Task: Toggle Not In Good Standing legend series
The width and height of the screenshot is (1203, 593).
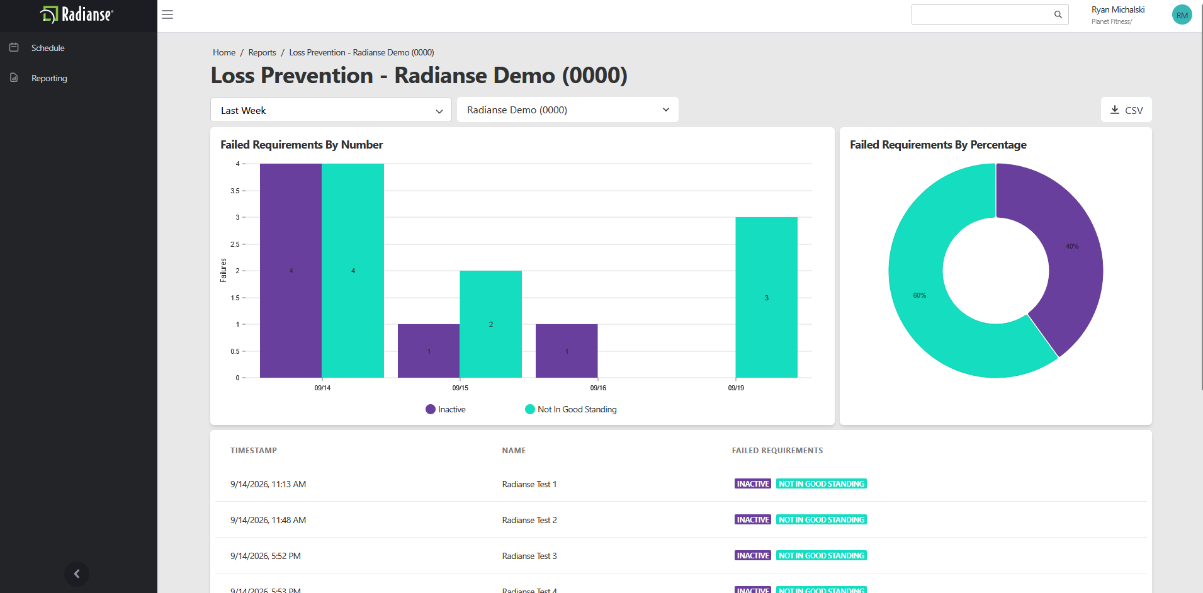Action: click(x=571, y=409)
